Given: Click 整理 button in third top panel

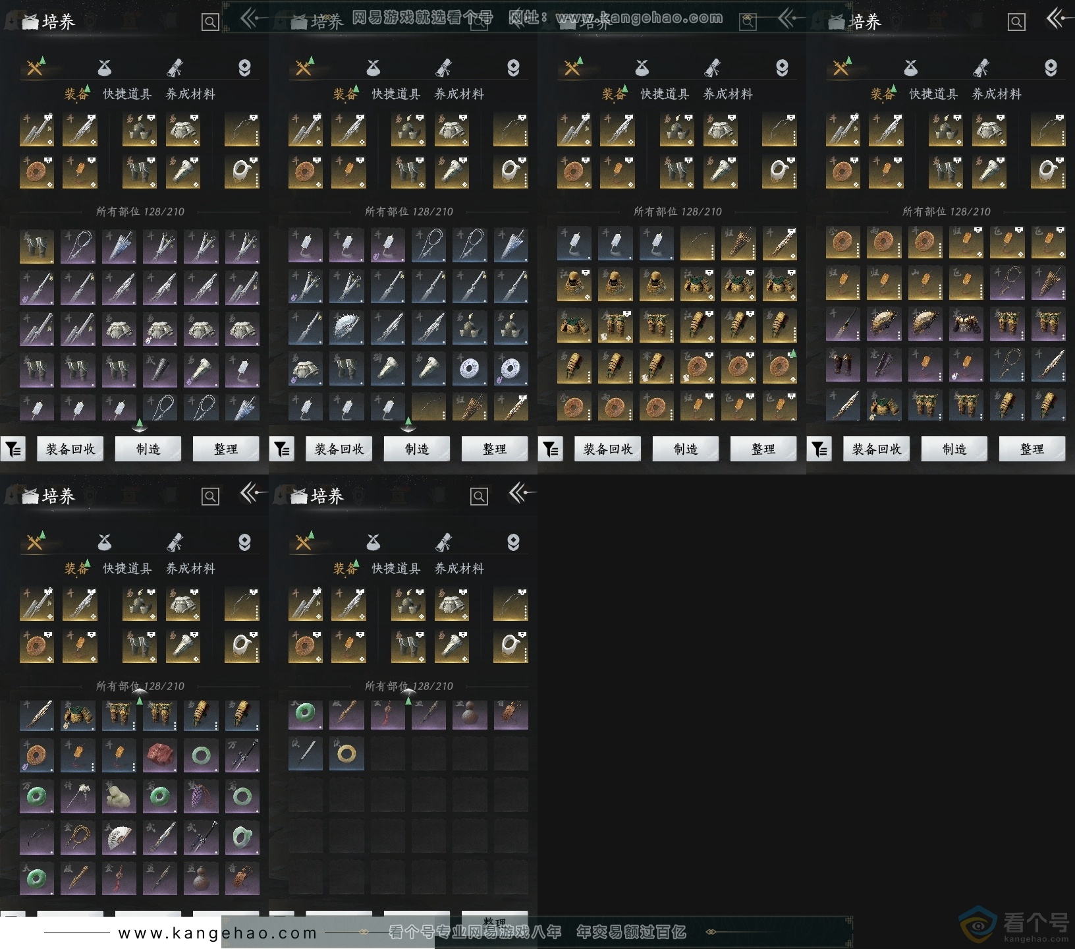Looking at the screenshot, I should point(763,449).
